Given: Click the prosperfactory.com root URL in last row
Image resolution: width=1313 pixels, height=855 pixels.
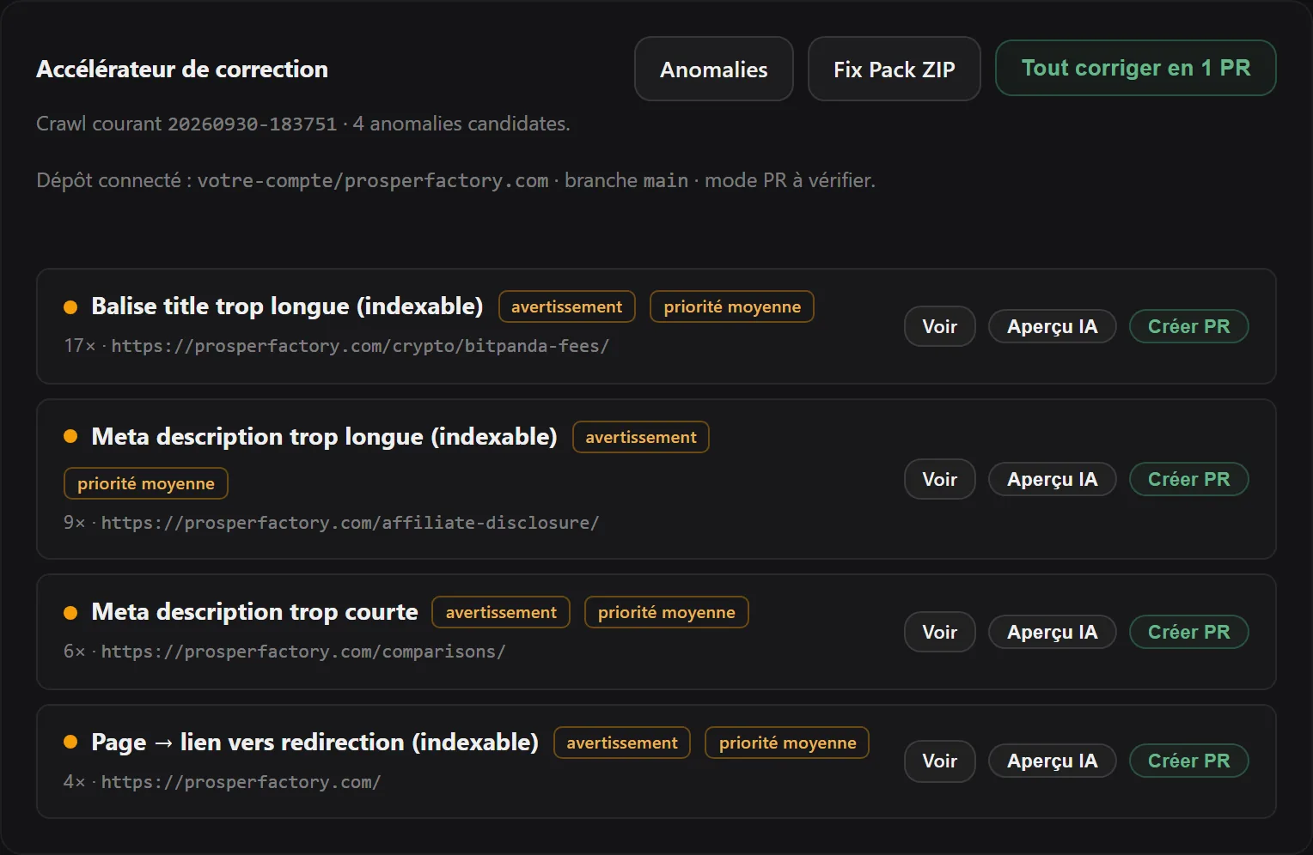Looking at the screenshot, I should pos(241,782).
